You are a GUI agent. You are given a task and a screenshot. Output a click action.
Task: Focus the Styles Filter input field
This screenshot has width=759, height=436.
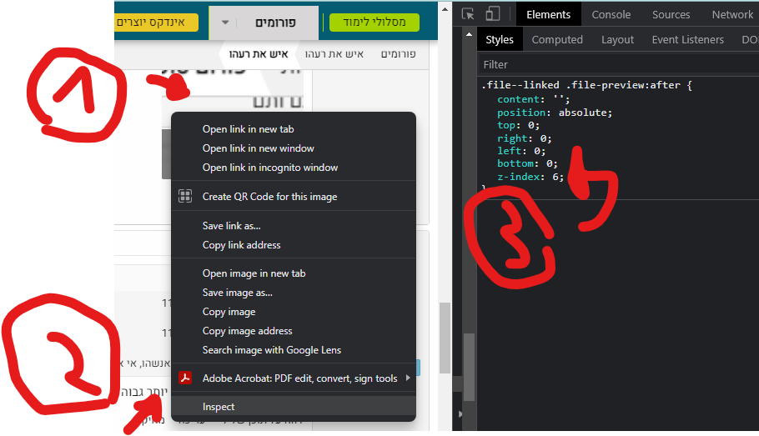(x=618, y=64)
